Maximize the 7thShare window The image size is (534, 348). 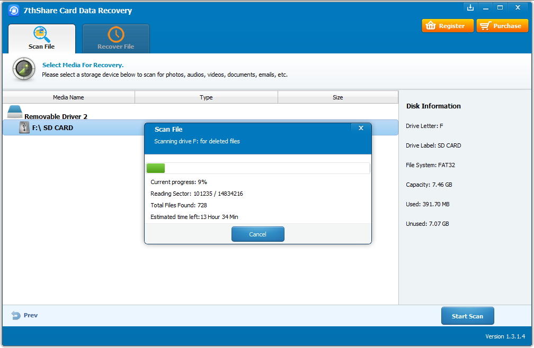(500, 7)
